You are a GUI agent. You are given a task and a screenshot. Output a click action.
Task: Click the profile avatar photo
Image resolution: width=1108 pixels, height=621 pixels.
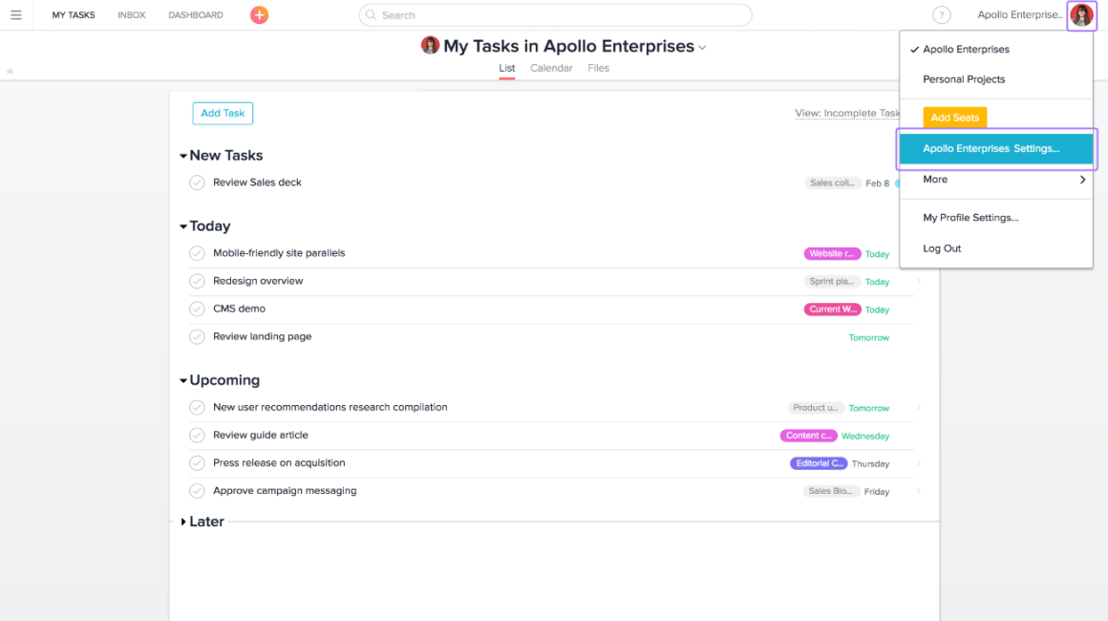coord(1080,14)
